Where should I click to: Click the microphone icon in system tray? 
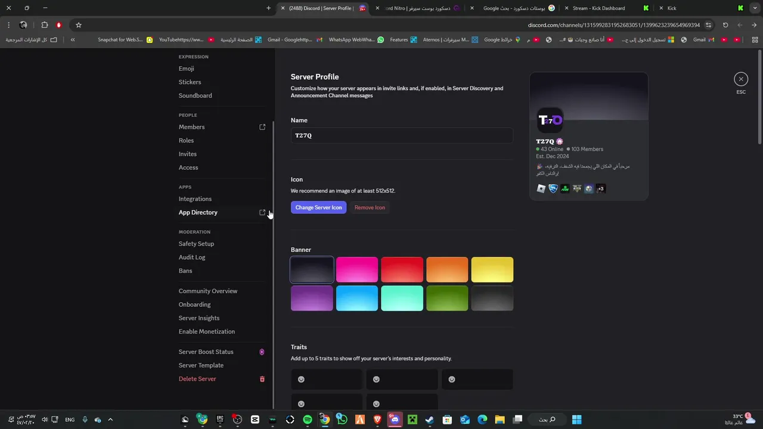[x=85, y=419]
